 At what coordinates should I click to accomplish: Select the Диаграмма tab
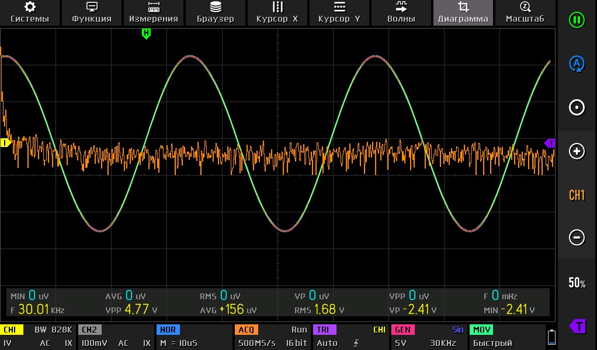[x=463, y=12]
